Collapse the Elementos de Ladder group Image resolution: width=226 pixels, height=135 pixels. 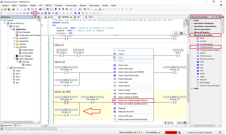pyautogui.click(x=192, y=35)
